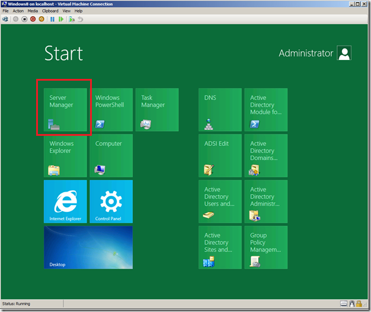Open the Clipboard menu
The height and width of the screenshot is (312, 371).
click(50, 11)
